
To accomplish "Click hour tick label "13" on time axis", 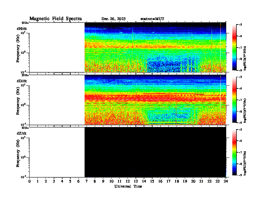I will pos(136,181).
